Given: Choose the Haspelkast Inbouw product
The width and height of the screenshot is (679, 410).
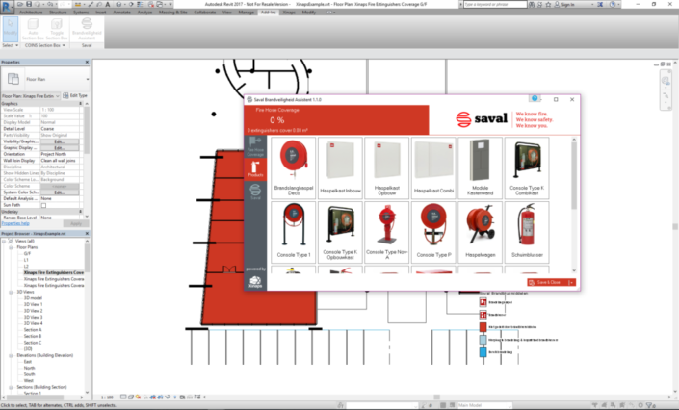Looking at the screenshot, I should [x=340, y=168].
